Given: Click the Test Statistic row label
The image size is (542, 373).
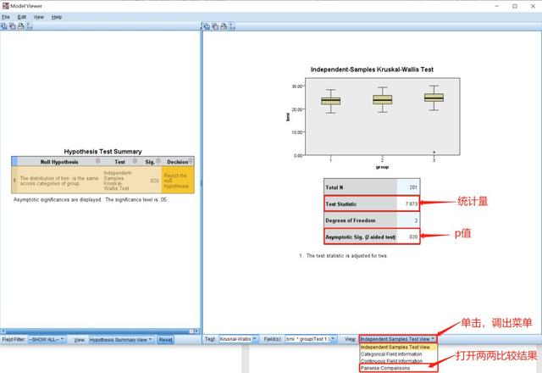Looking at the screenshot, I should click(340, 204).
